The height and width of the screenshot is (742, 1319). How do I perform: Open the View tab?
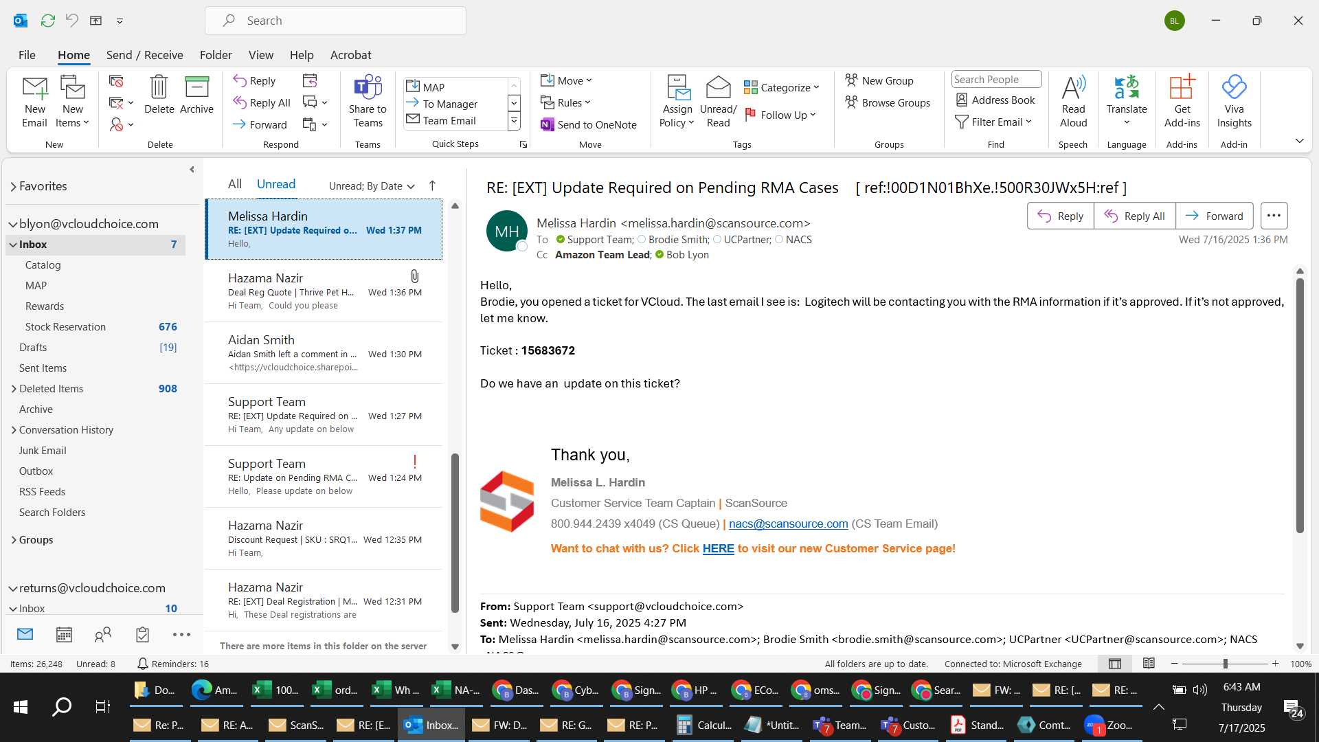[260, 55]
